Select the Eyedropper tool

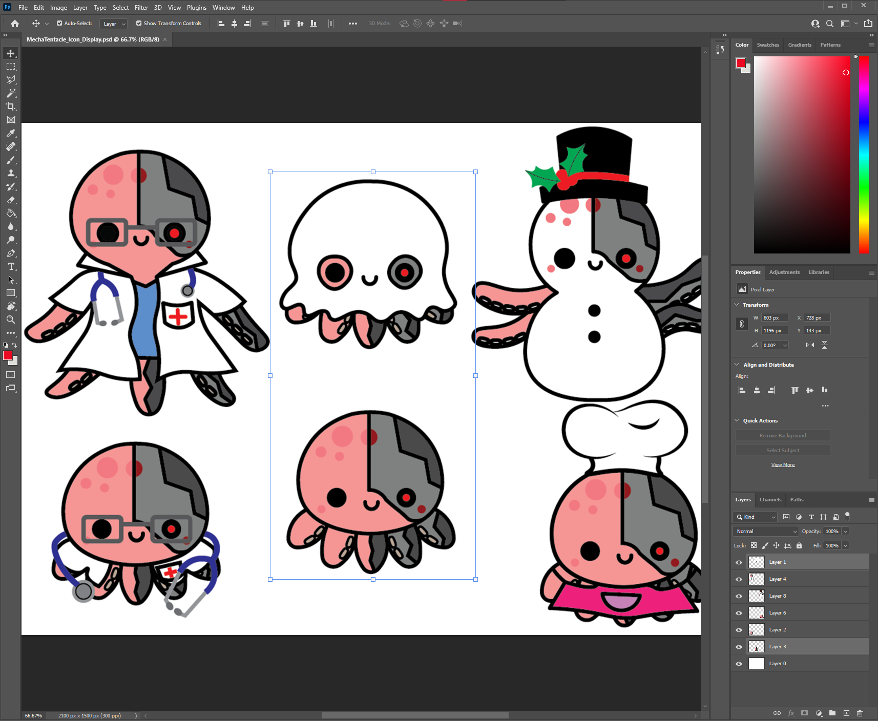11,133
